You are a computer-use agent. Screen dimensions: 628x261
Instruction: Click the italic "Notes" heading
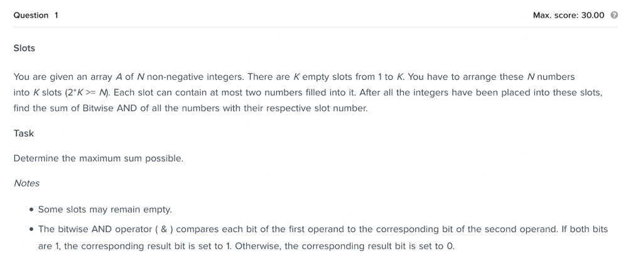coord(26,183)
